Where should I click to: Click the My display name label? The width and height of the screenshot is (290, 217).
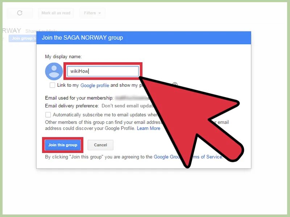63,56
